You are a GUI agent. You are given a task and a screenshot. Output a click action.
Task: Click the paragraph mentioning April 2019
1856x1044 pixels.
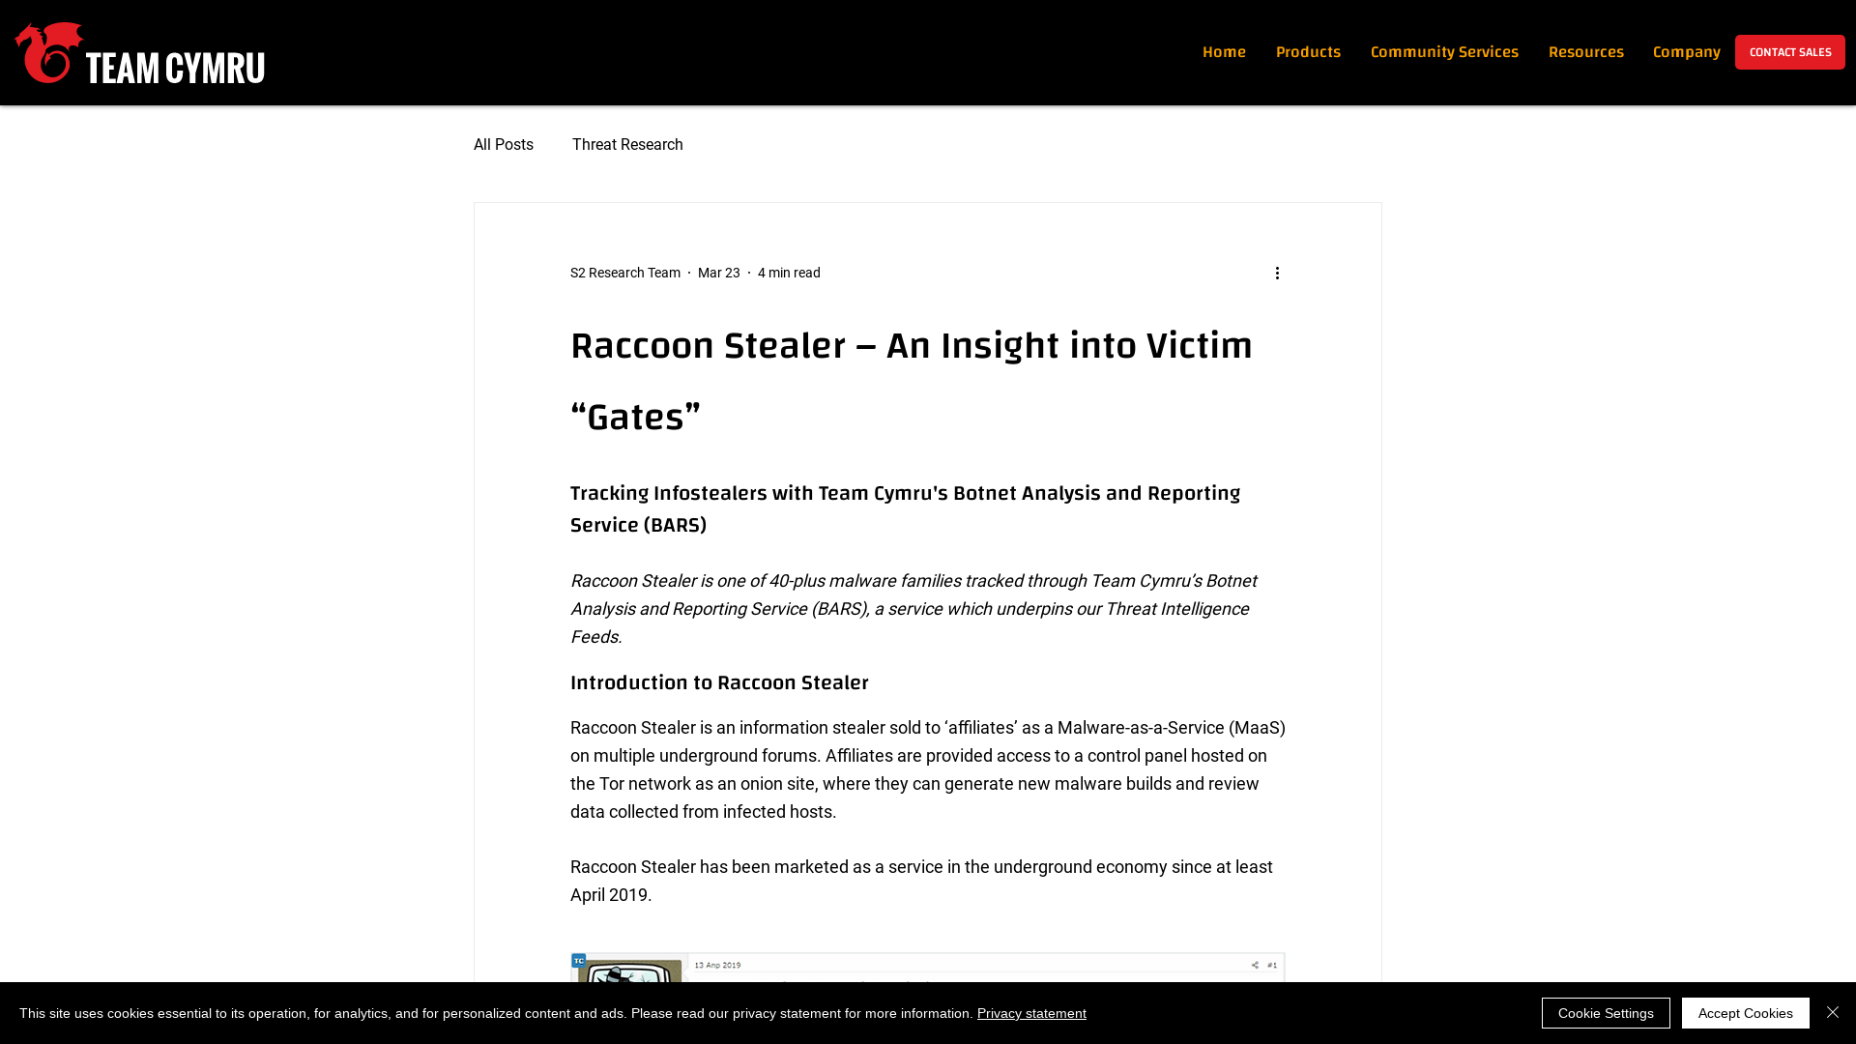[x=921, y=881]
